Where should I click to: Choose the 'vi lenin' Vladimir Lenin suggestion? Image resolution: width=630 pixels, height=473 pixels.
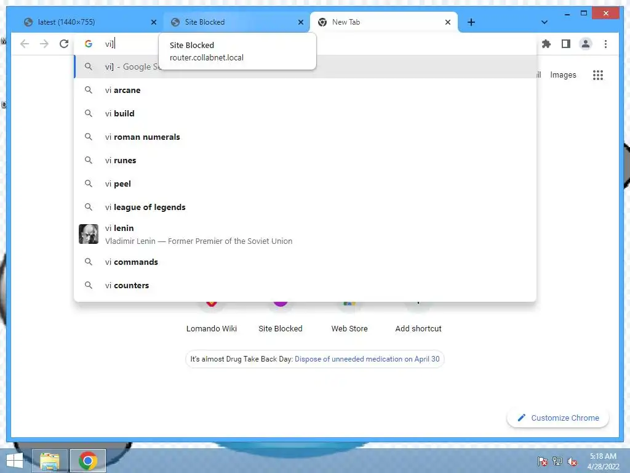(305, 234)
